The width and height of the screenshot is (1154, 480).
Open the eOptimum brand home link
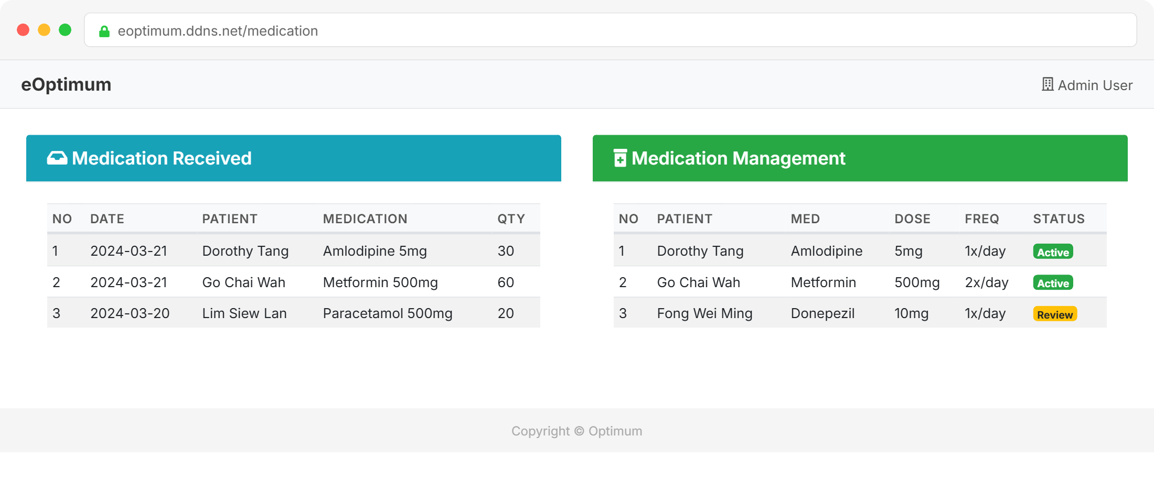click(66, 85)
